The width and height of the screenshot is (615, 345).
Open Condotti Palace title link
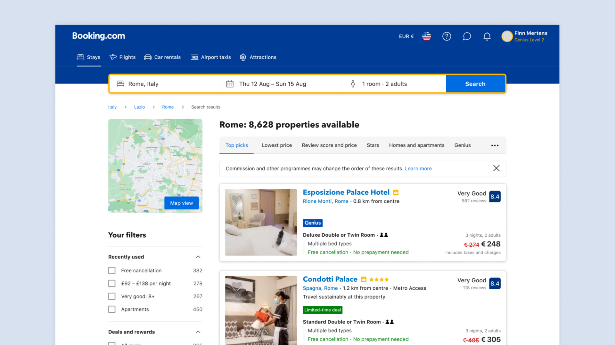pos(330,279)
